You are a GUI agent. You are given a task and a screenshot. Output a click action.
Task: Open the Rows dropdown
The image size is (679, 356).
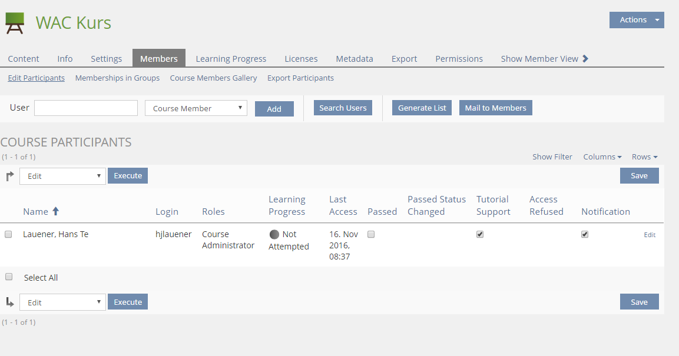[x=644, y=157]
